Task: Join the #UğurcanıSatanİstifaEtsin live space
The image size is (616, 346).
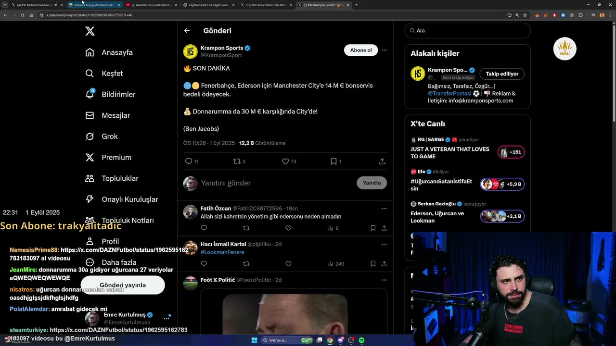Action: click(x=502, y=184)
